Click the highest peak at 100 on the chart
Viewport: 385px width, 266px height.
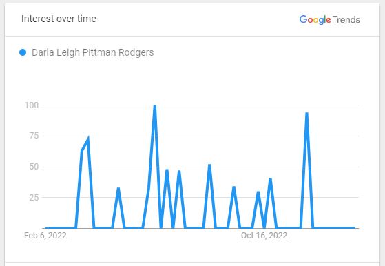tap(155, 105)
